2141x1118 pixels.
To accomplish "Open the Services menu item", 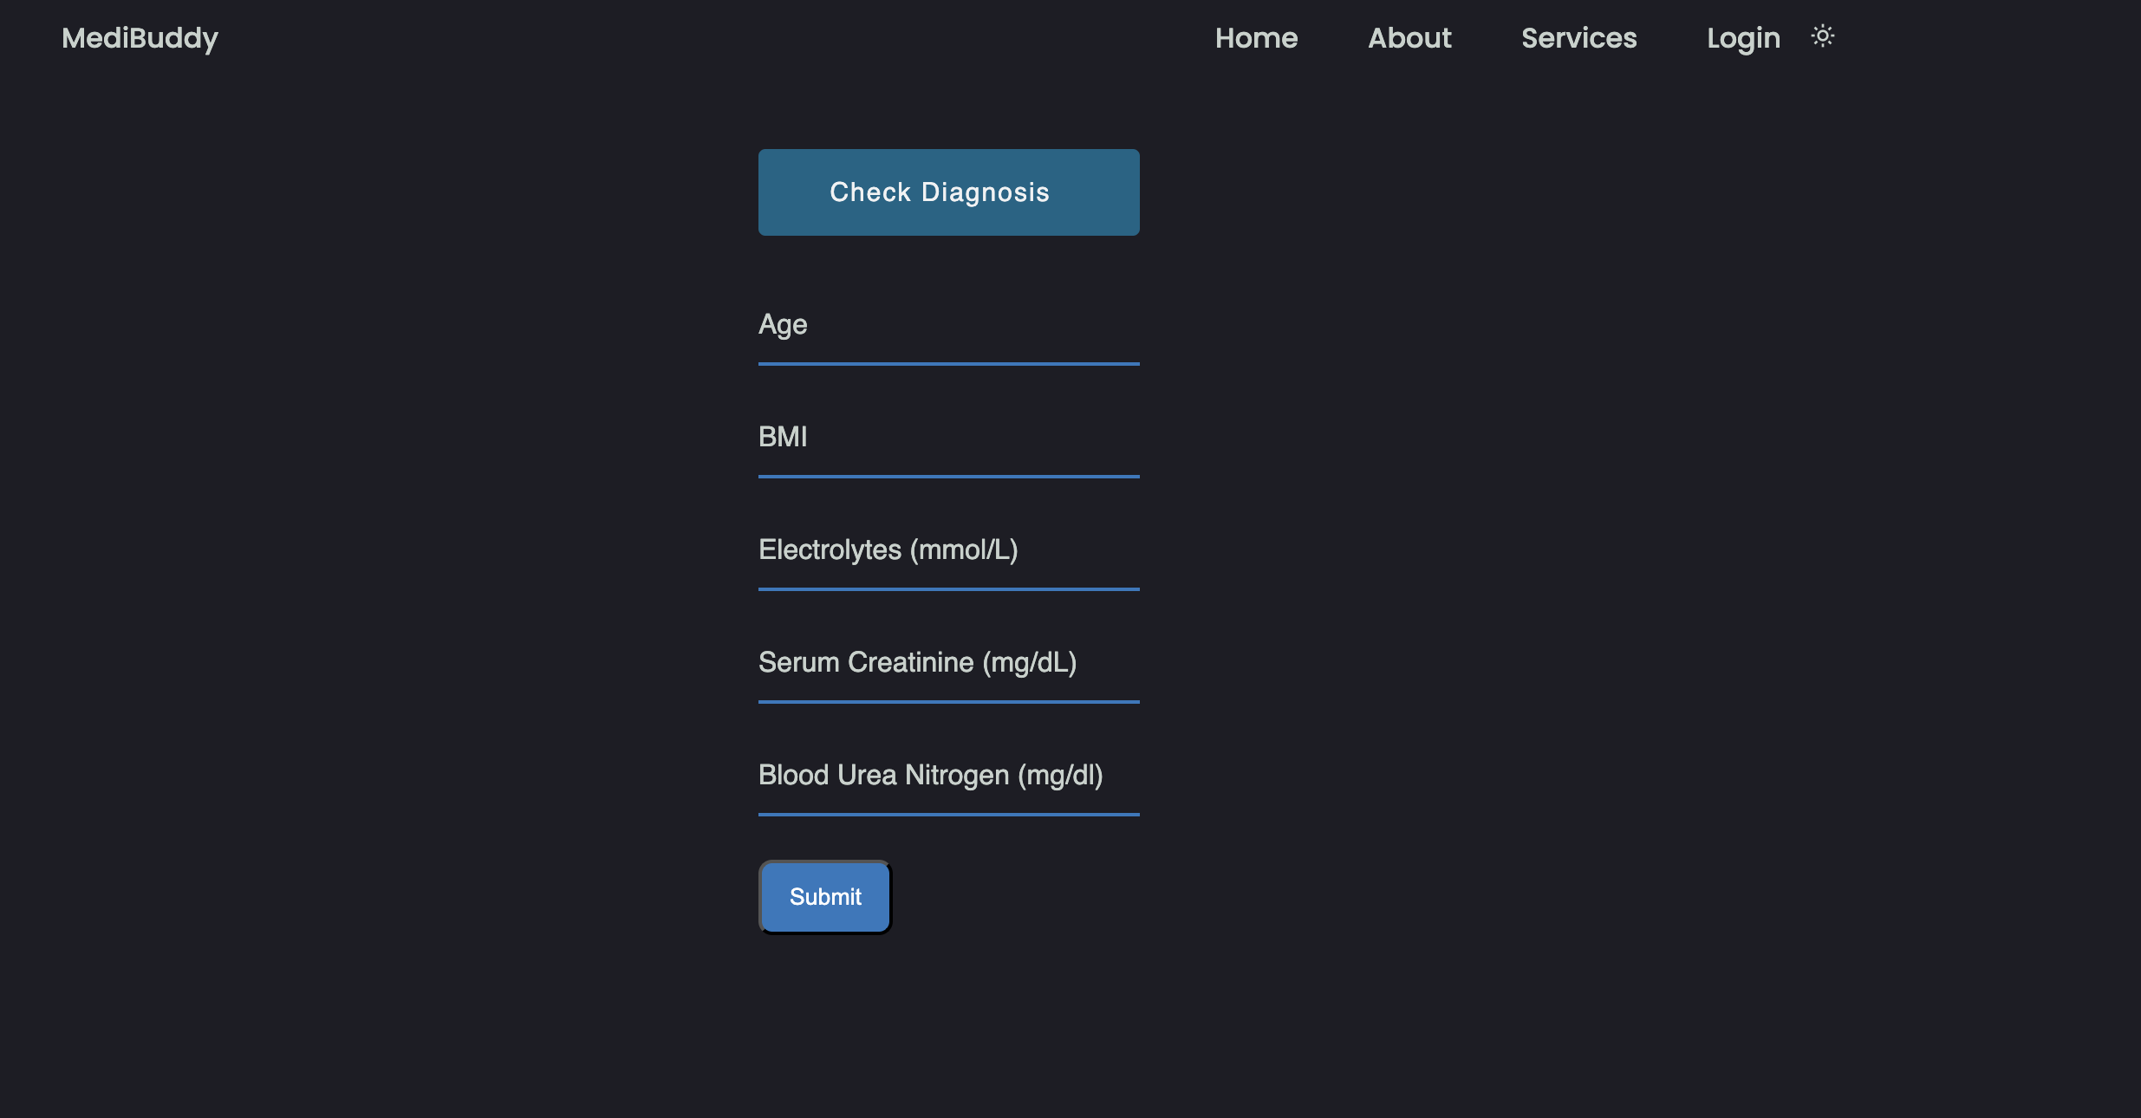I will pos(1578,38).
